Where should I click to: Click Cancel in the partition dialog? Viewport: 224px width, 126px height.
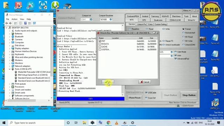coord(145,82)
